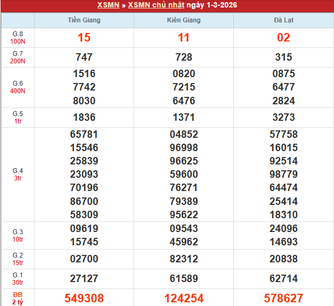Select the Kiên Giang column header
This screenshot has height=306, width=334.
click(184, 20)
